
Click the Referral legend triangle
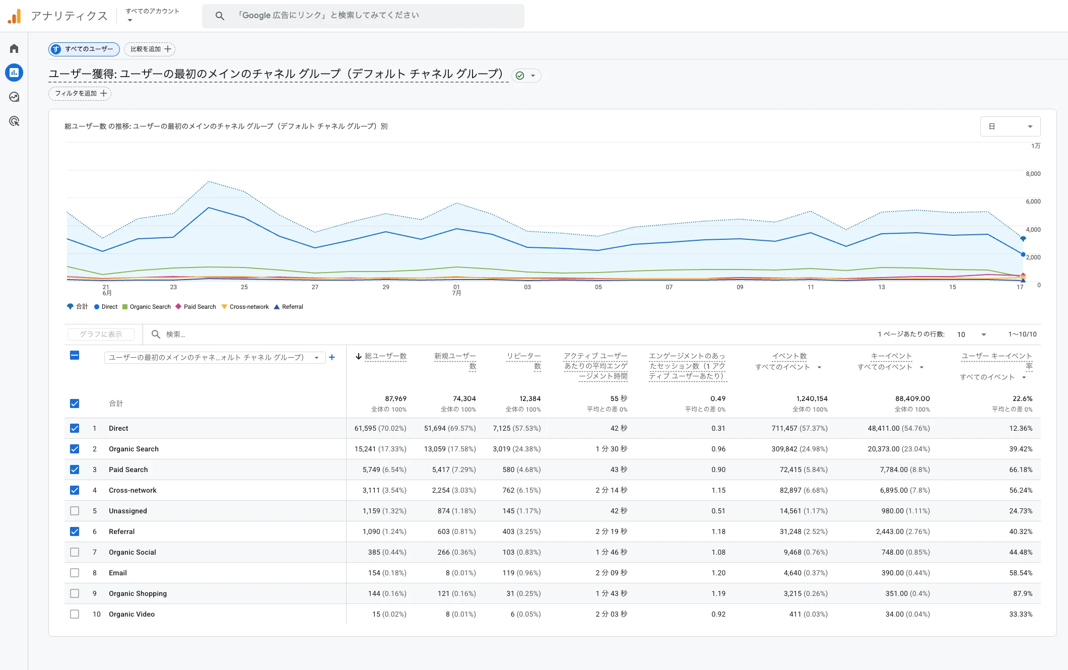[x=277, y=307]
